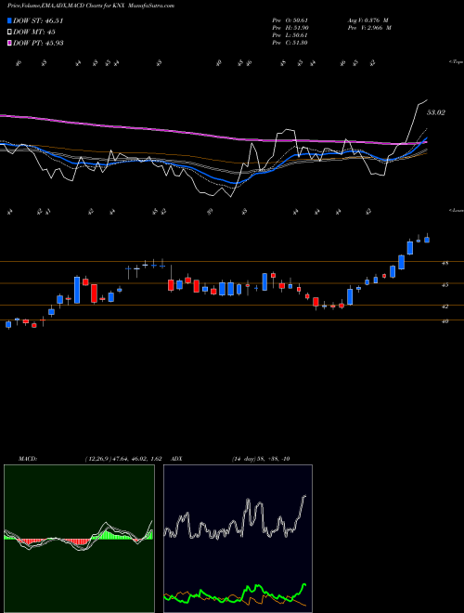Click inside the dark blue ADX chart panel
Viewport: 464px width, 613px height.
[238, 539]
